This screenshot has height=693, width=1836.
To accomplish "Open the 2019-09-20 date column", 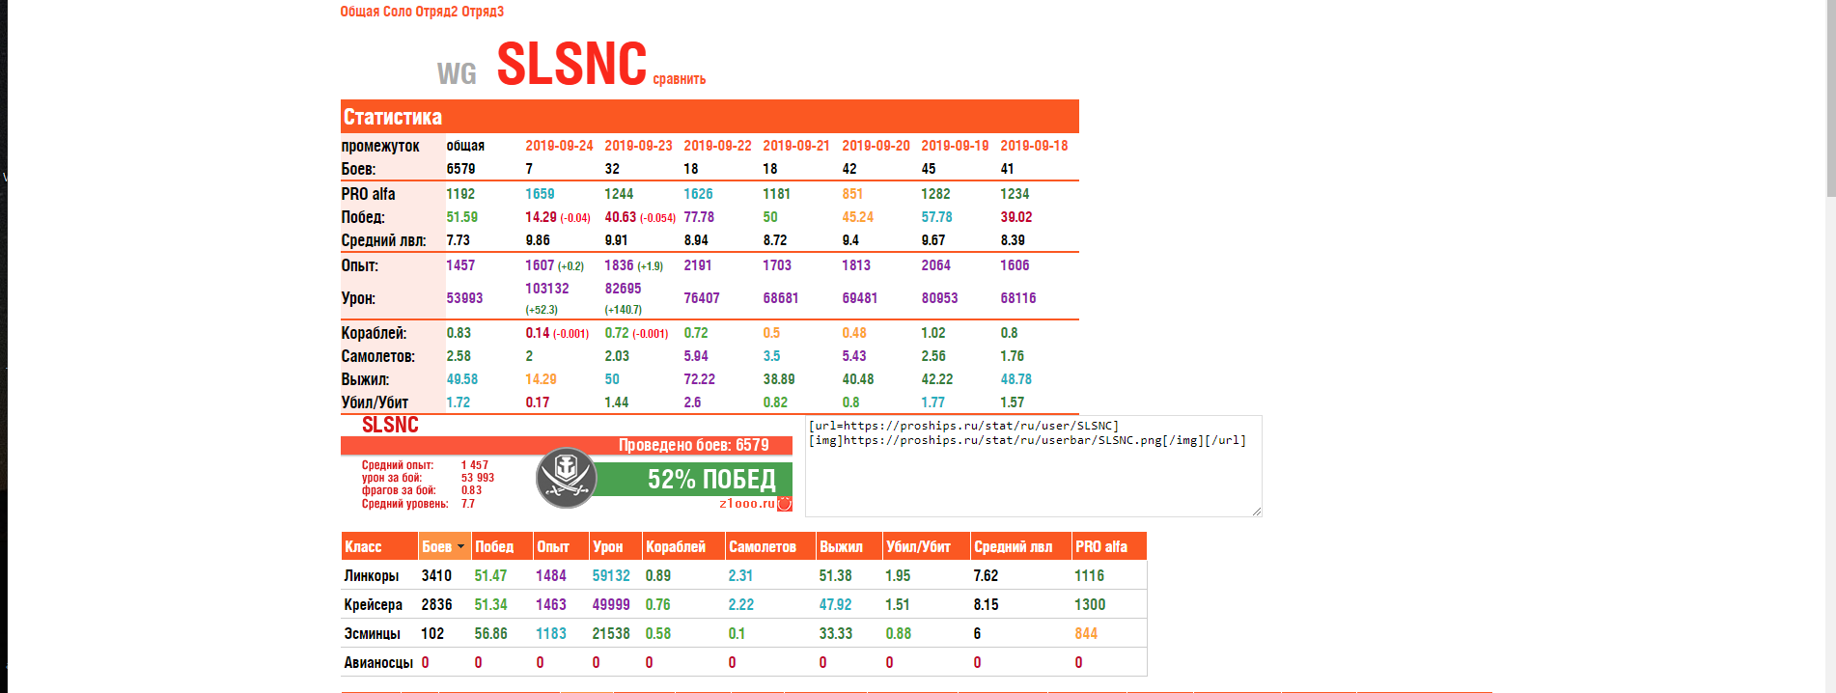I will [876, 146].
